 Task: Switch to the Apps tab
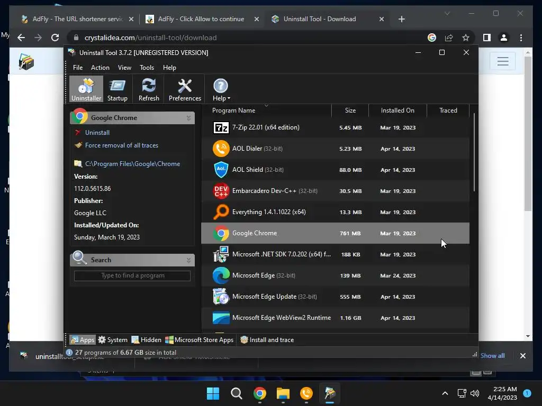click(x=82, y=340)
